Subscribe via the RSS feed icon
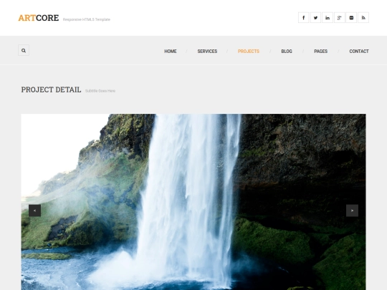The width and height of the screenshot is (387, 290). point(363,17)
